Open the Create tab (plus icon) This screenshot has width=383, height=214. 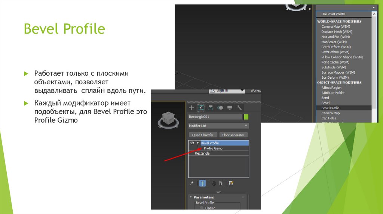(191, 108)
